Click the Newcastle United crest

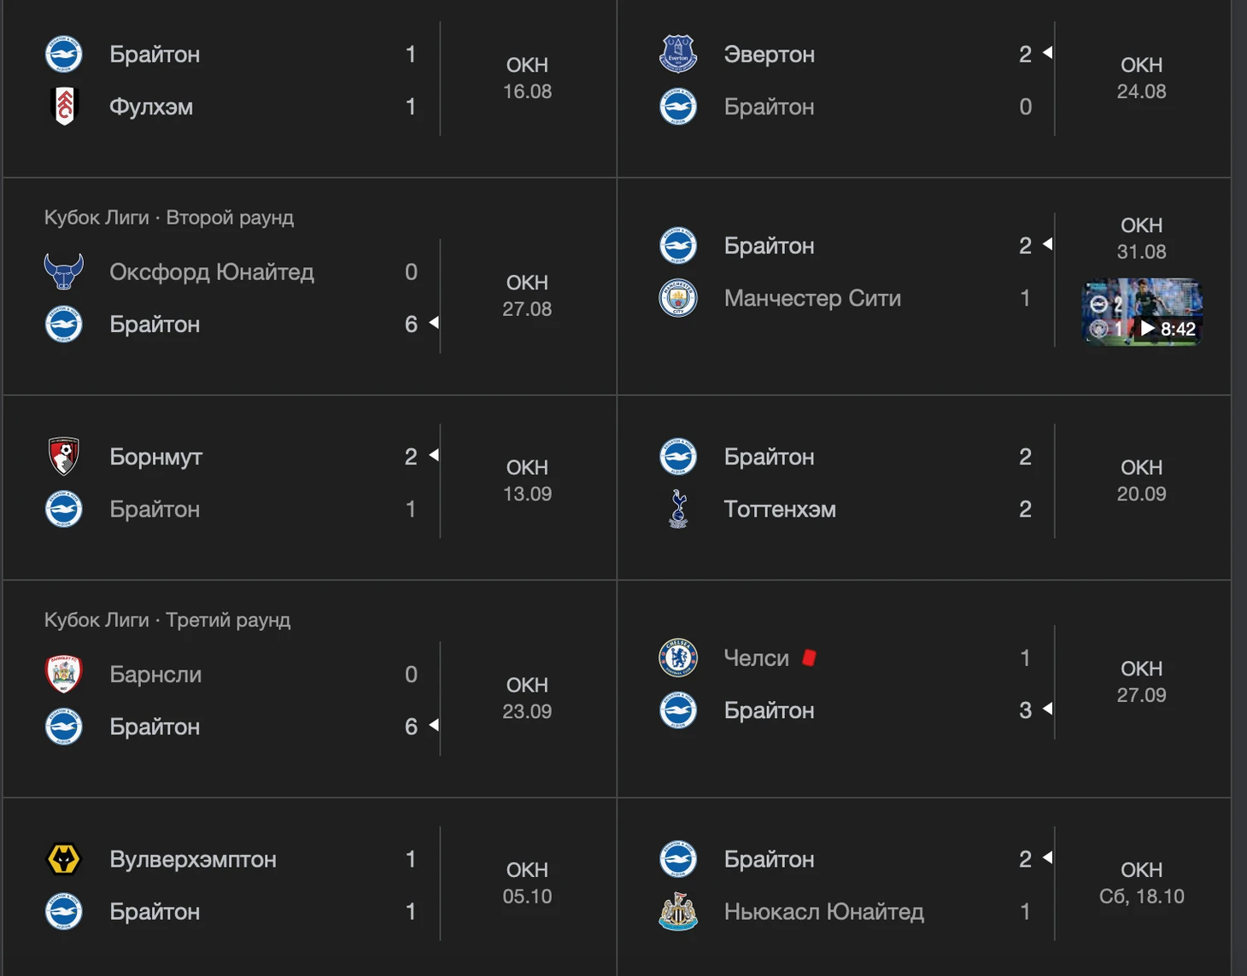[x=678, y=912]
